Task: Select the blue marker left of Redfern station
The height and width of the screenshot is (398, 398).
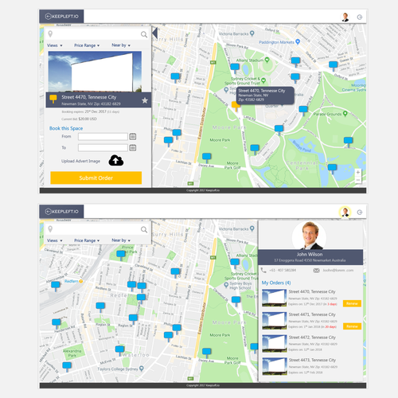Action: (x=56, y=287)
